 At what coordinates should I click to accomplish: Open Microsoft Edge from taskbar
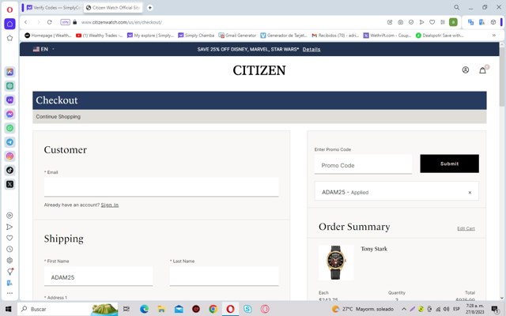coord(144,309)
